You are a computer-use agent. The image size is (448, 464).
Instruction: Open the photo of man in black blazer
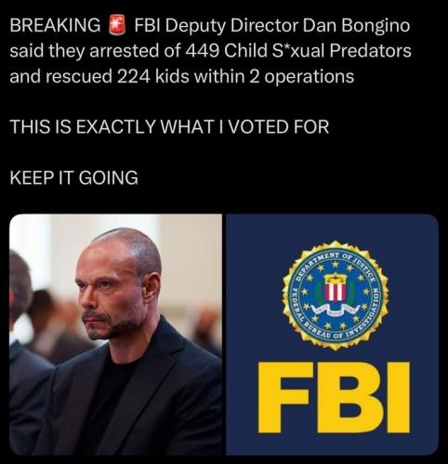[115, 334]
